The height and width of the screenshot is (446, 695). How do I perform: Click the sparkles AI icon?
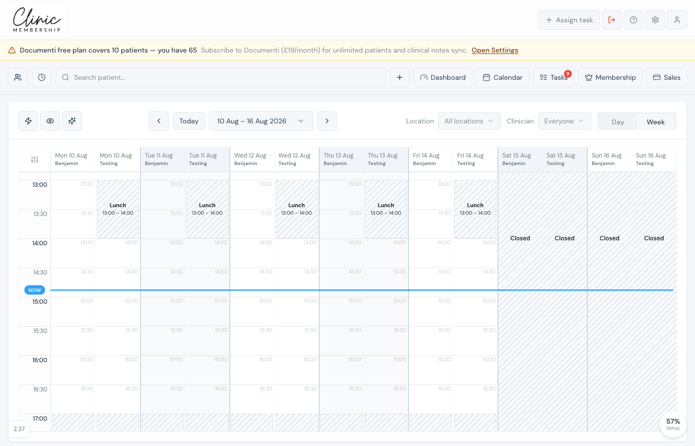click(72, 121)
